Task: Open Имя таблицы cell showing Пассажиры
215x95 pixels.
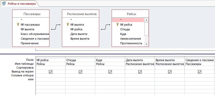Action: coord(199,64)
